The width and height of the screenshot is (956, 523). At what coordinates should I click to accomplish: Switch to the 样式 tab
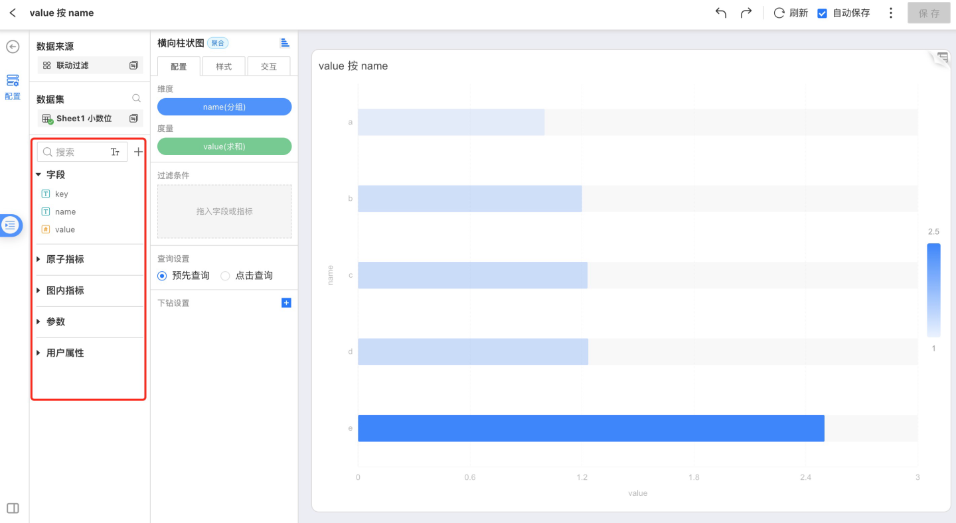[224, 66]
